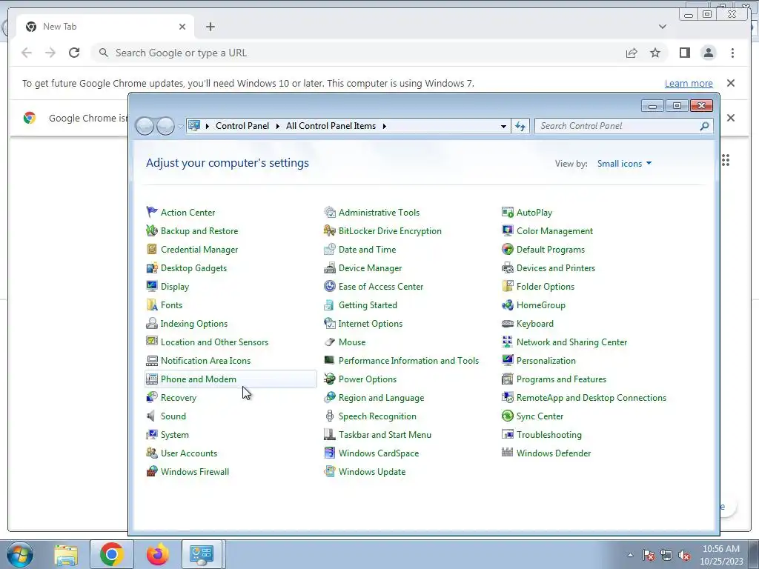This screenshot has width=759, height=569.
Task: Open the AutoPlay icon
Action: [x=507, y=212]
